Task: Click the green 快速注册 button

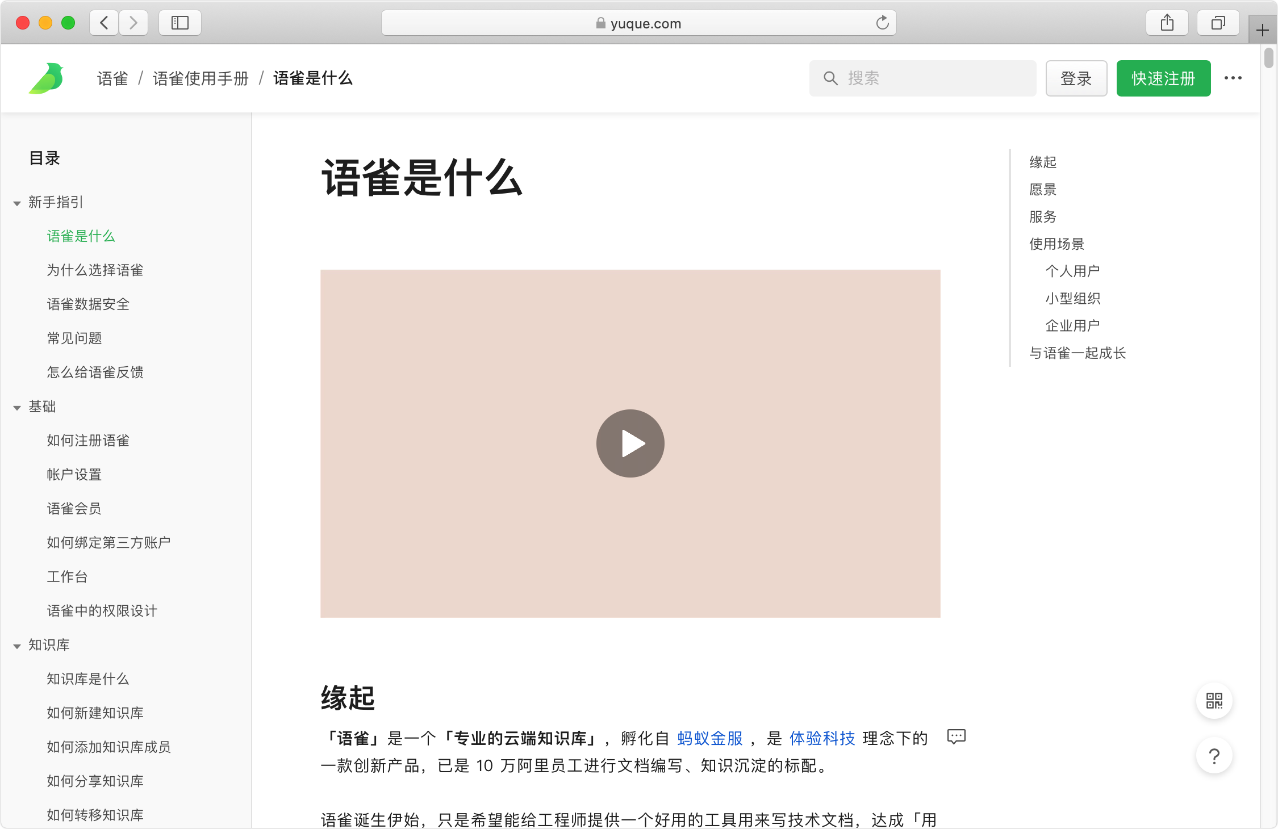Action: [1163, 78]
